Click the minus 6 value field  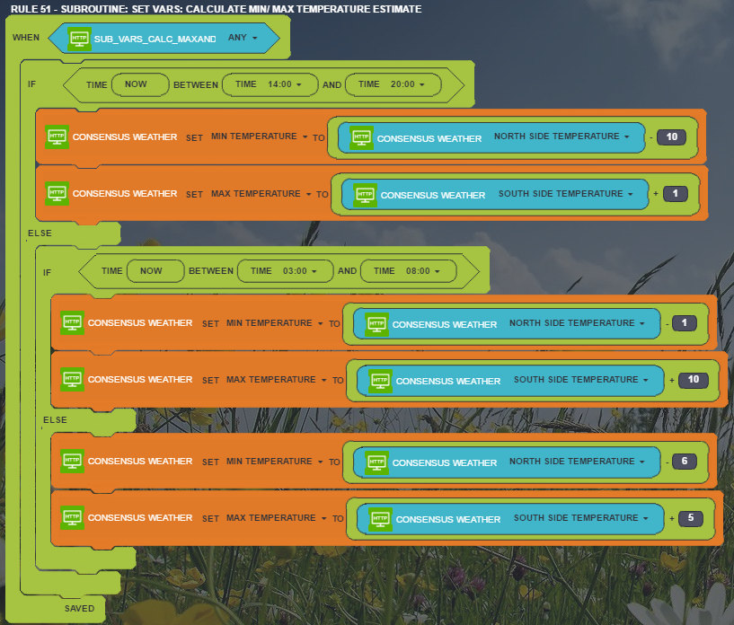tap(684, 462)
